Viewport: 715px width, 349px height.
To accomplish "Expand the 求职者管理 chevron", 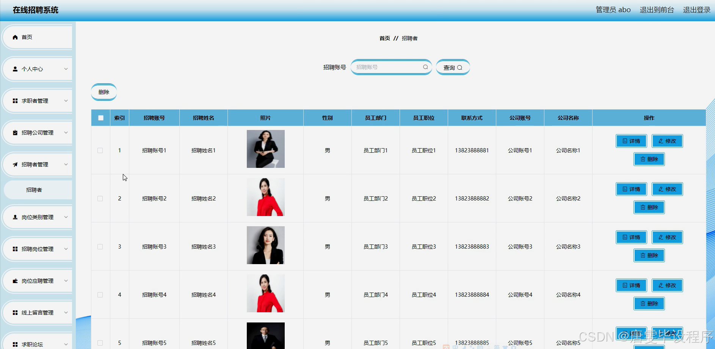I will 66,101.
